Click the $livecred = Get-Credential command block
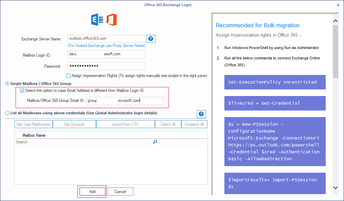The image size is (344, 201). [275, 103]
